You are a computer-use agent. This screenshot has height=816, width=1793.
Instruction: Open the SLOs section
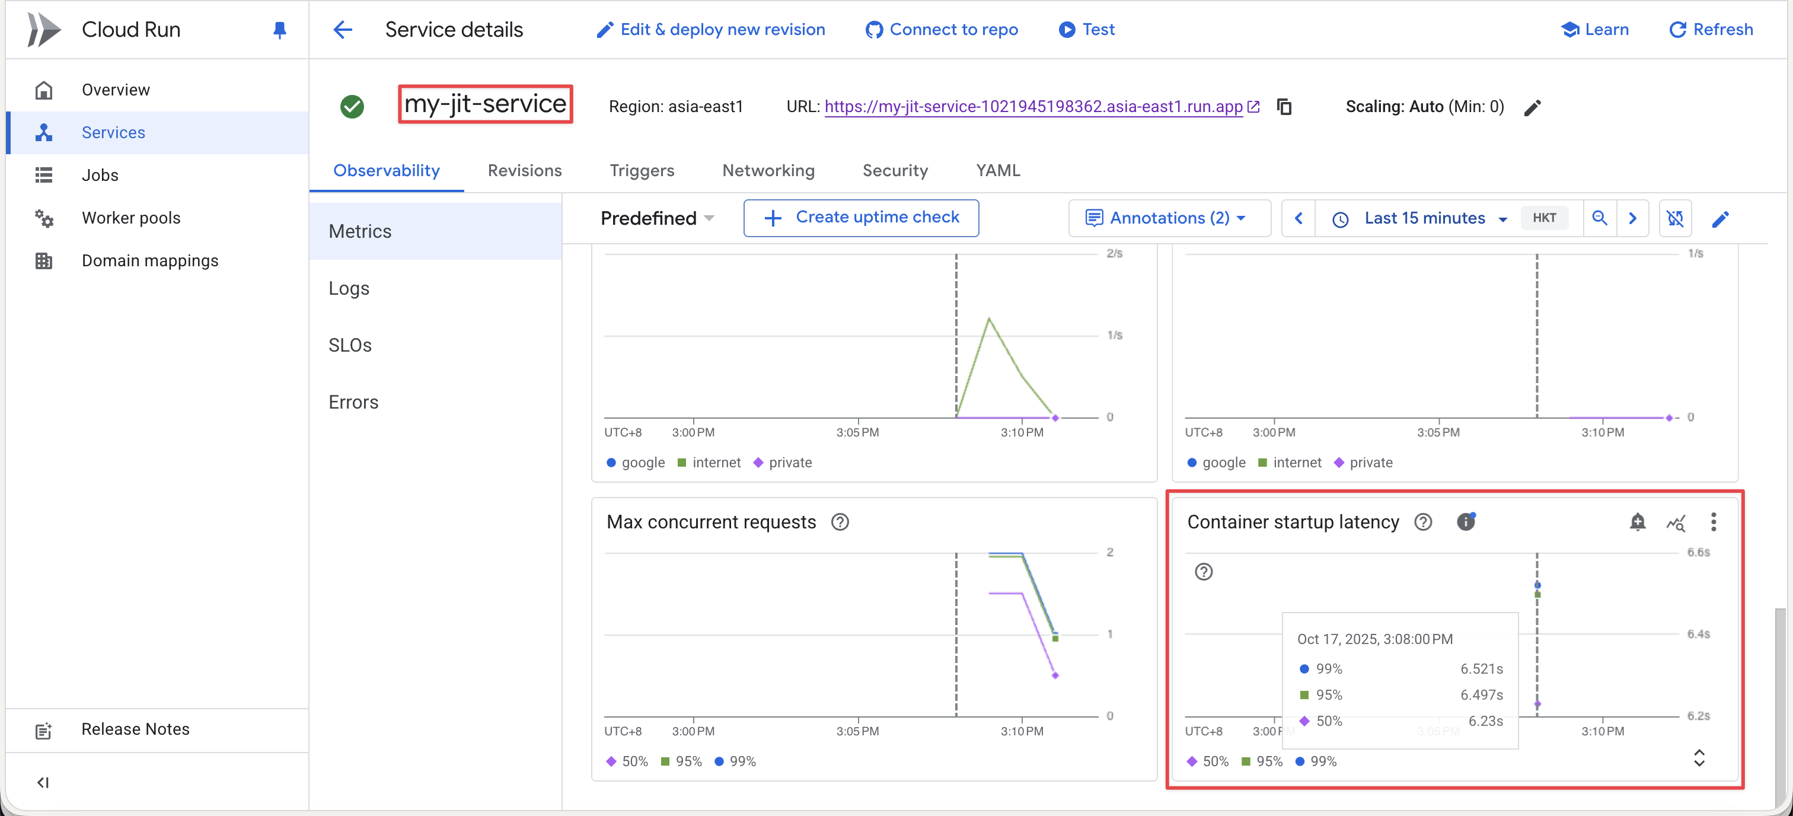(x=350, y=345)
